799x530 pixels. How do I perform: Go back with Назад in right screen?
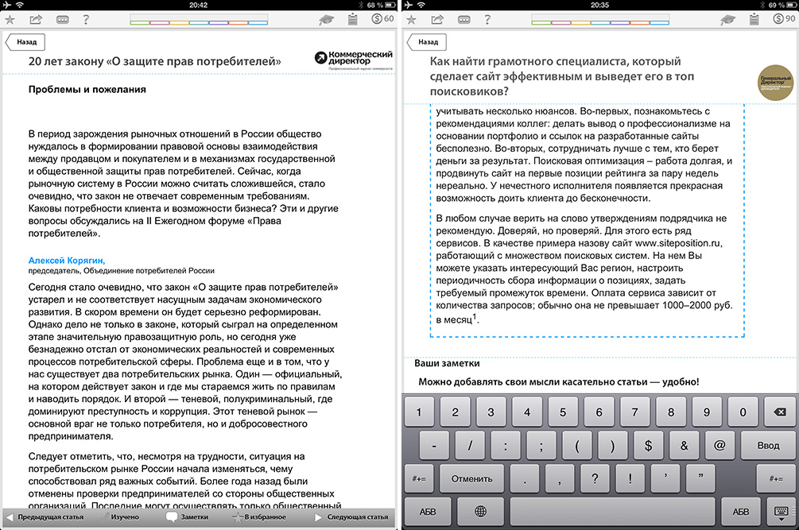click(426, 42)
